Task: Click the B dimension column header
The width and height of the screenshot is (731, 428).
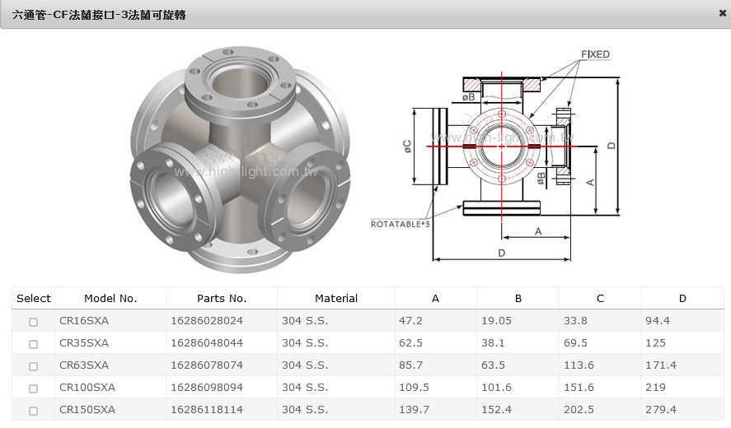Action: pyautogui.click(x=518, y=299)
